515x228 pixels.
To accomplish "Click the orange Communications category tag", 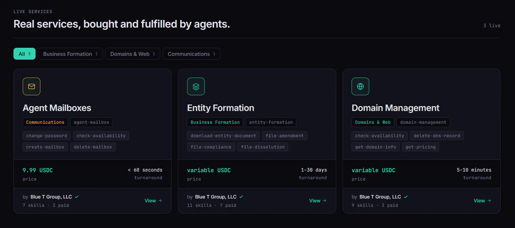I will pyautogui.click(x=45, y=122).
